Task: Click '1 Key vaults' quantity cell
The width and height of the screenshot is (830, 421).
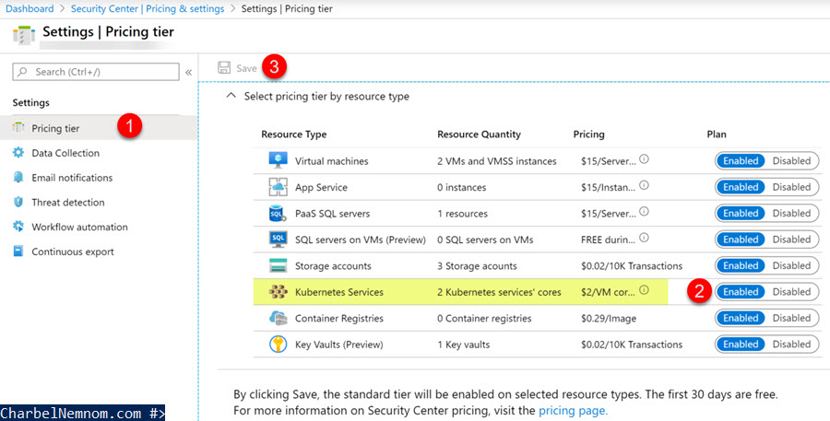Action: click(463, 345)
